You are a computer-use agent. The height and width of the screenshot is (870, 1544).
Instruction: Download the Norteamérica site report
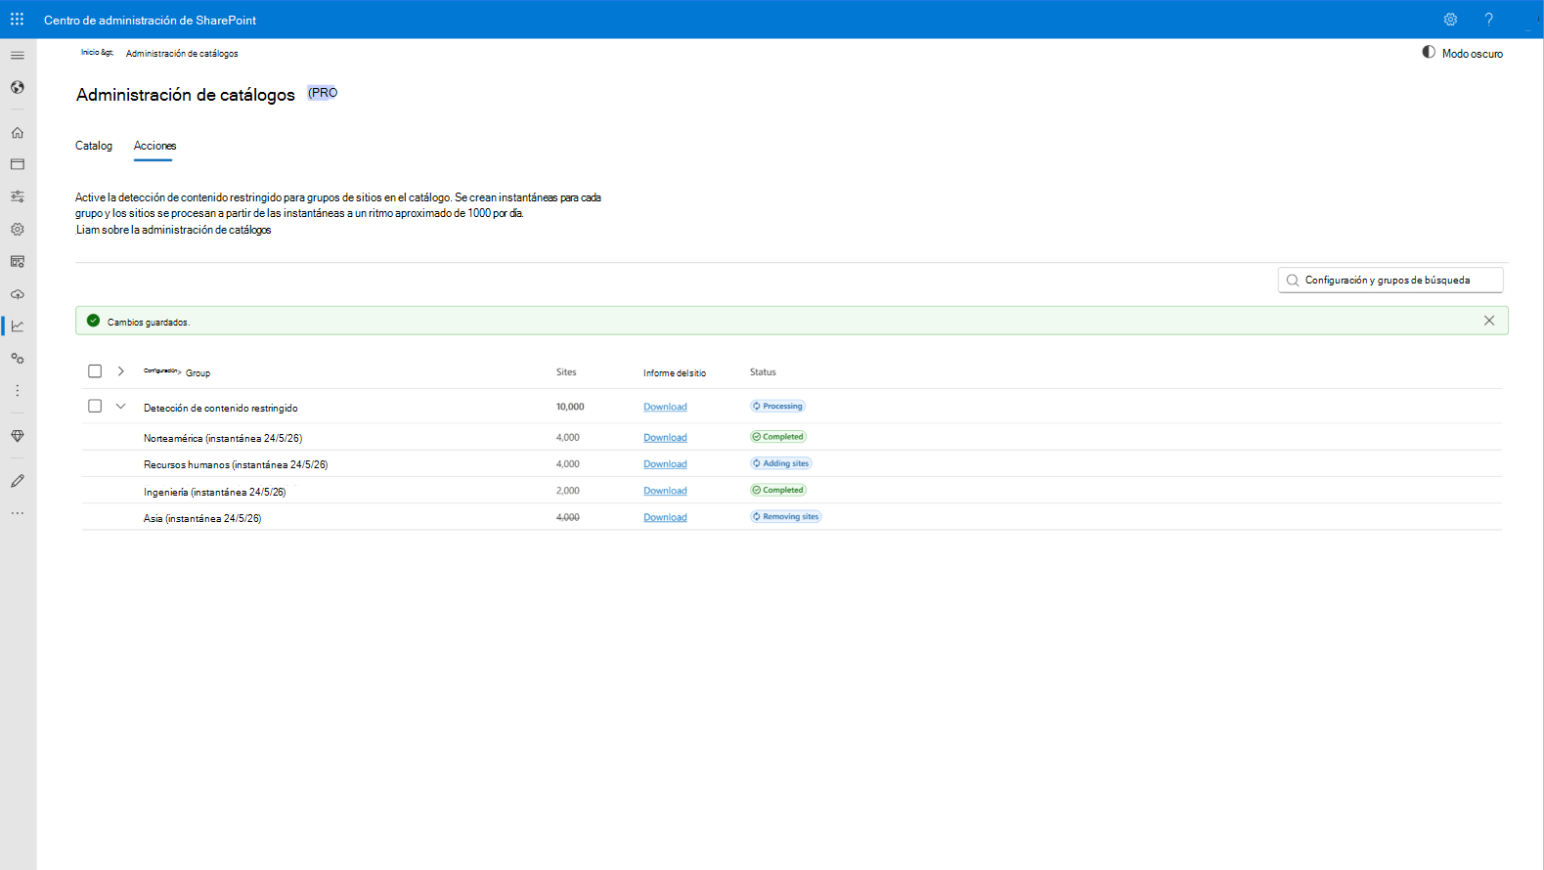click(665, 438)
